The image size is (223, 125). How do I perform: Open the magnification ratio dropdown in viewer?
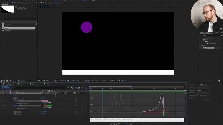(49, 81)
